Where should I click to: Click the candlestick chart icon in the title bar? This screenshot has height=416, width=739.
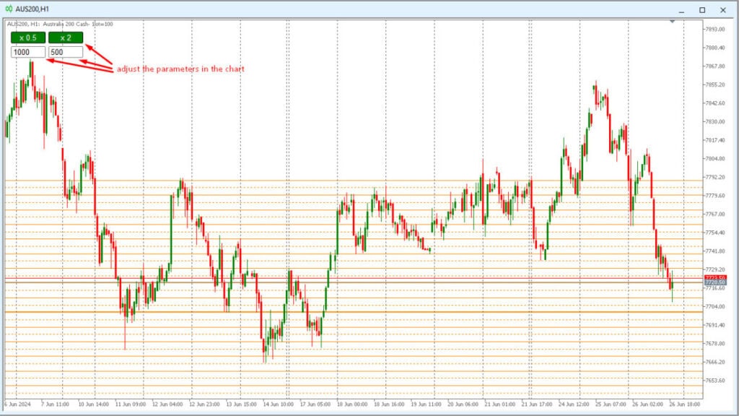(x=9, y=9)
